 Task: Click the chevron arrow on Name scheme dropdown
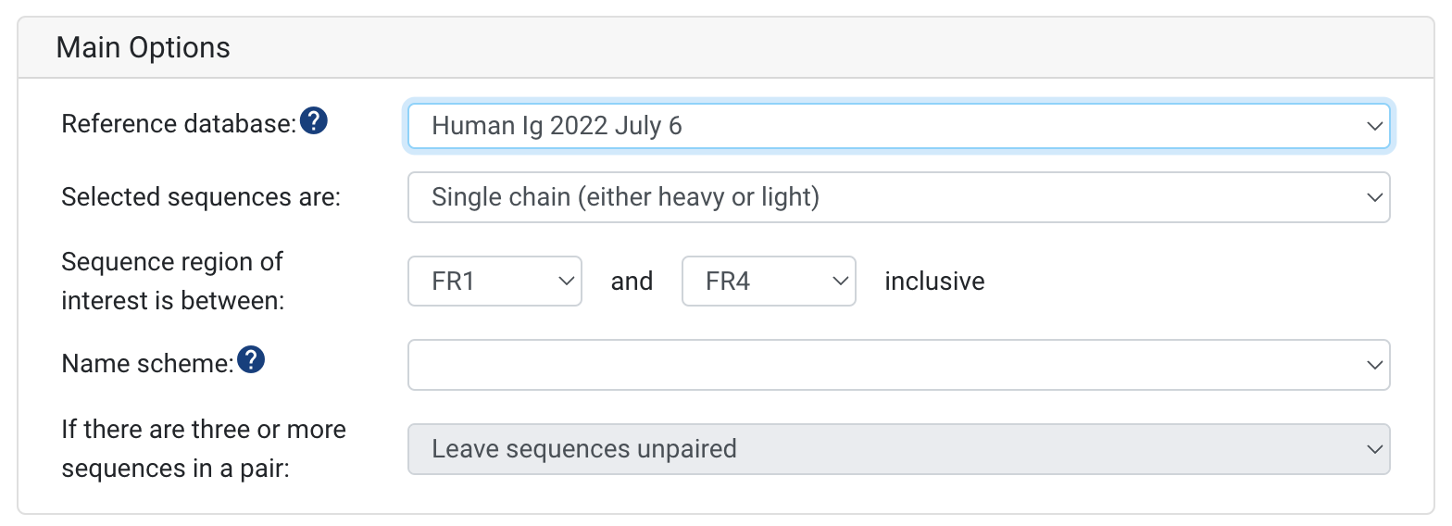point(1374,365)
